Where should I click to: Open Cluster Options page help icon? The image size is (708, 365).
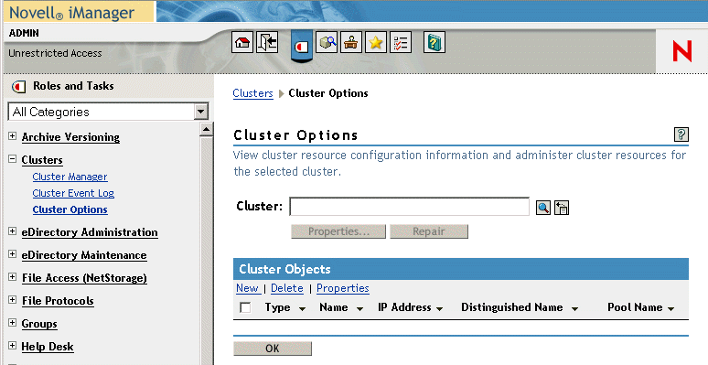[681, 134]
